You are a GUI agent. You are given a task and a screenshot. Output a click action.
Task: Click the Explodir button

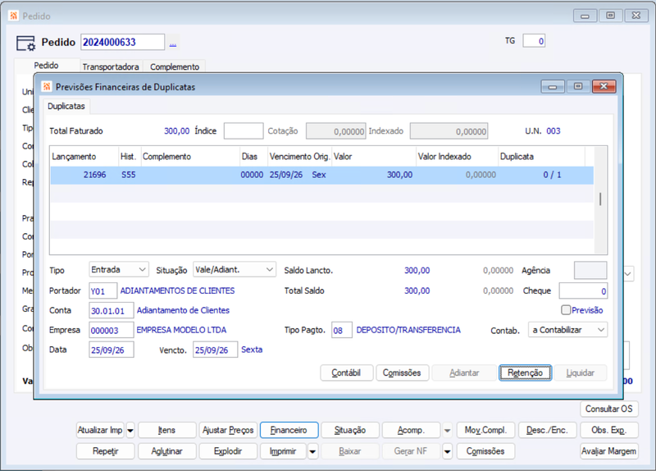(228, 451)
